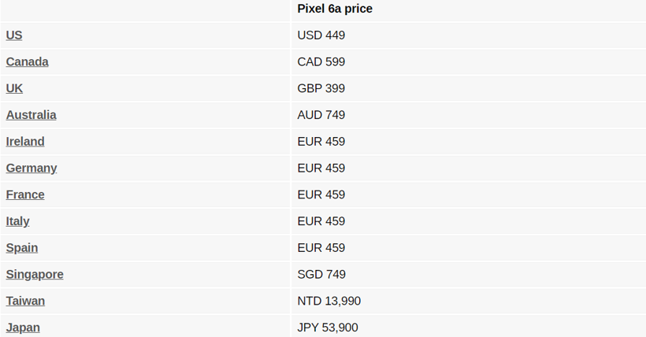
Task: Select the JPY 53,900 price text
Action: [328, 328]
